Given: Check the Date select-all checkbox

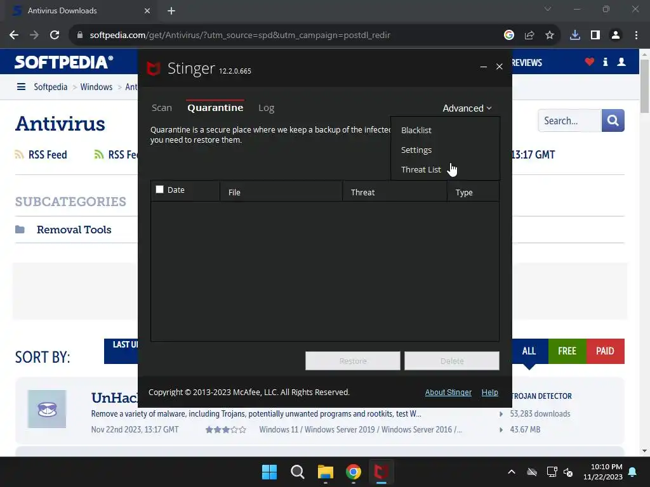Looking at the screenshot, I should 159,189.
